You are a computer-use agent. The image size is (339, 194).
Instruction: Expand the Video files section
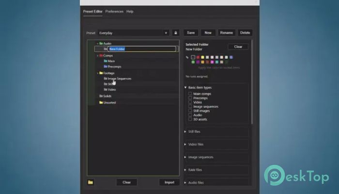(185, 144)
